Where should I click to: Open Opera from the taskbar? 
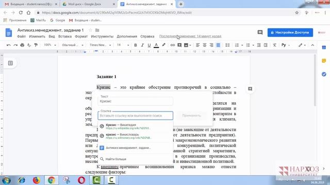point(81,180)
